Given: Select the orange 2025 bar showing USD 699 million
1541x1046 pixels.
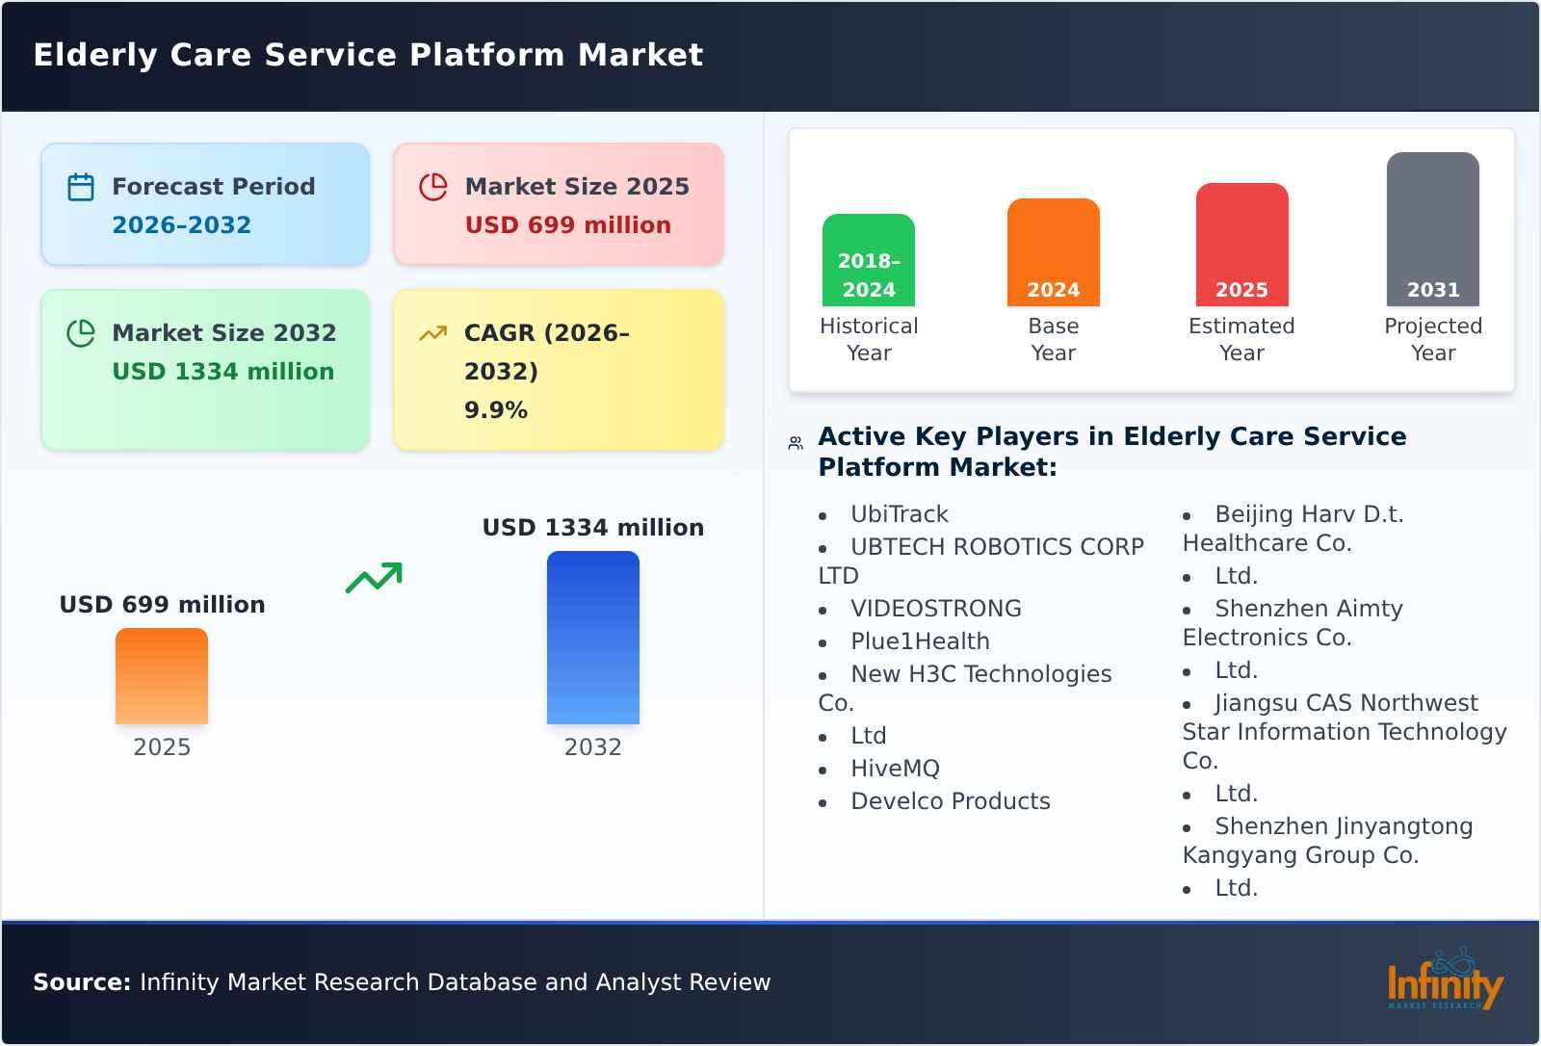Looking at the screenshot, I should 162,677.
